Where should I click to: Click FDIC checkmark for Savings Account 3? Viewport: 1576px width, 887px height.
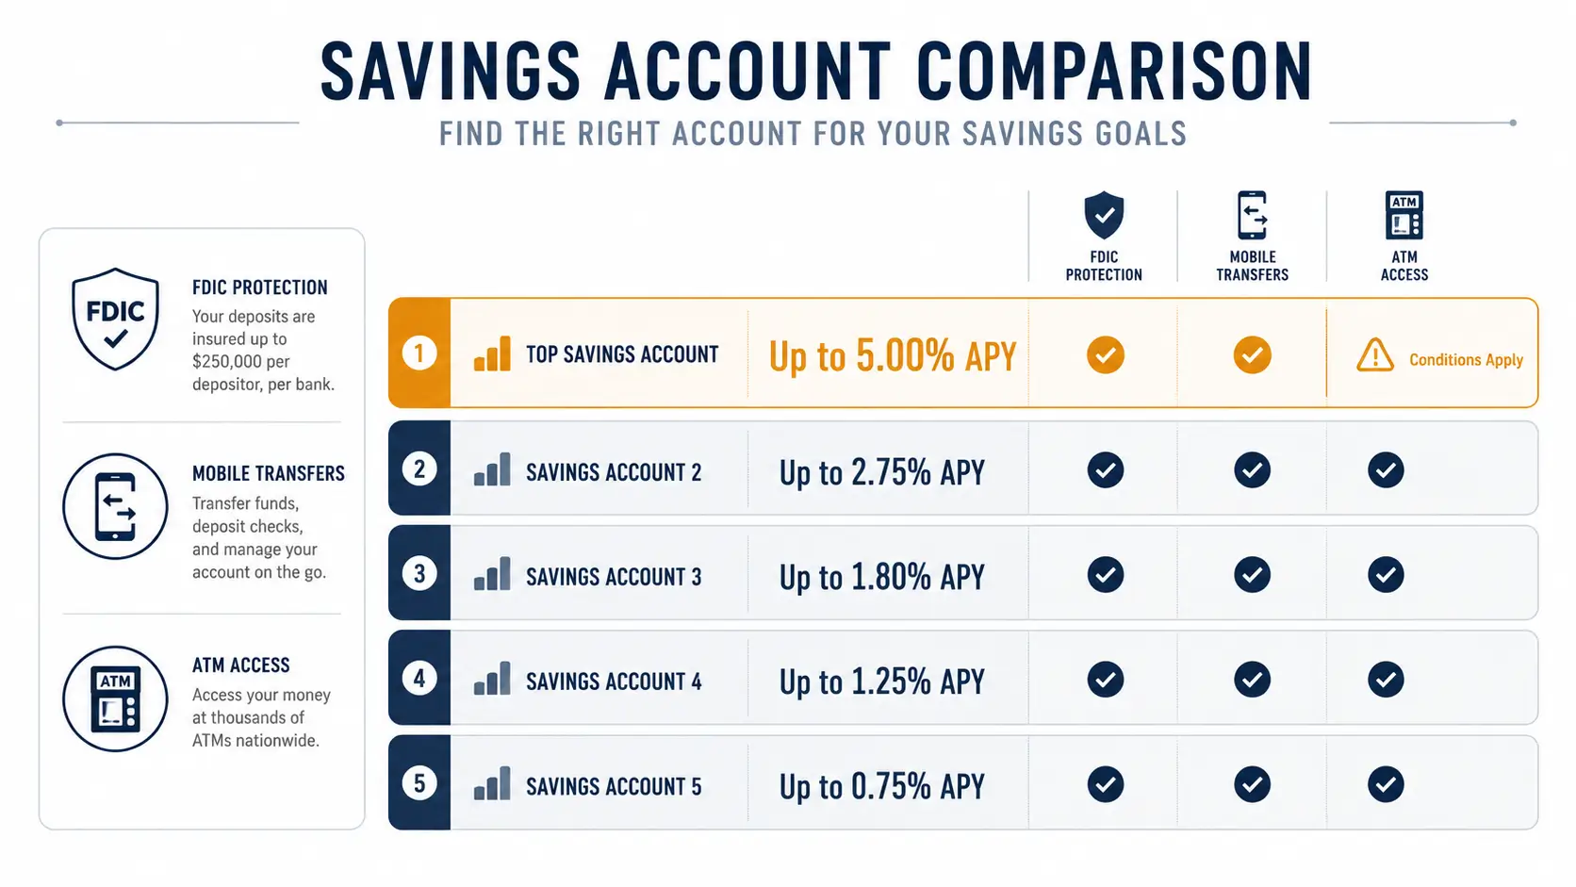pos(1105,574)
